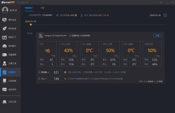
Task: Click the clock icon beside 记录时长
Action: click(70, 36)
